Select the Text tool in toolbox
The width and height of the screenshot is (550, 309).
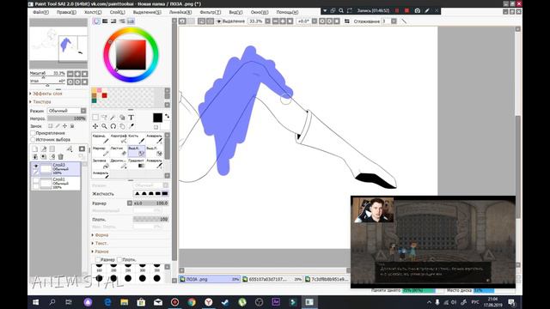pyautogui.click(x=131, y=118)
